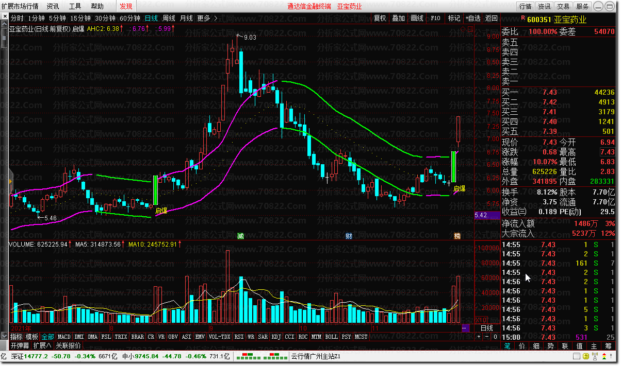Click the red diamond icon above price axis
This screenshot has width=621, height=366.
[x=463, y=29]
